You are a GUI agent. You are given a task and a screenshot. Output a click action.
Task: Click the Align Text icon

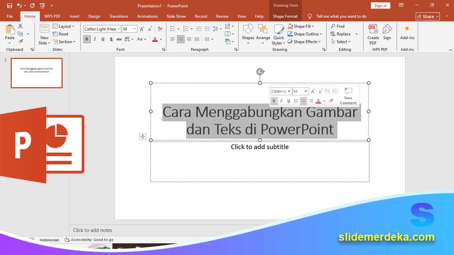click(x=227, y=34)
